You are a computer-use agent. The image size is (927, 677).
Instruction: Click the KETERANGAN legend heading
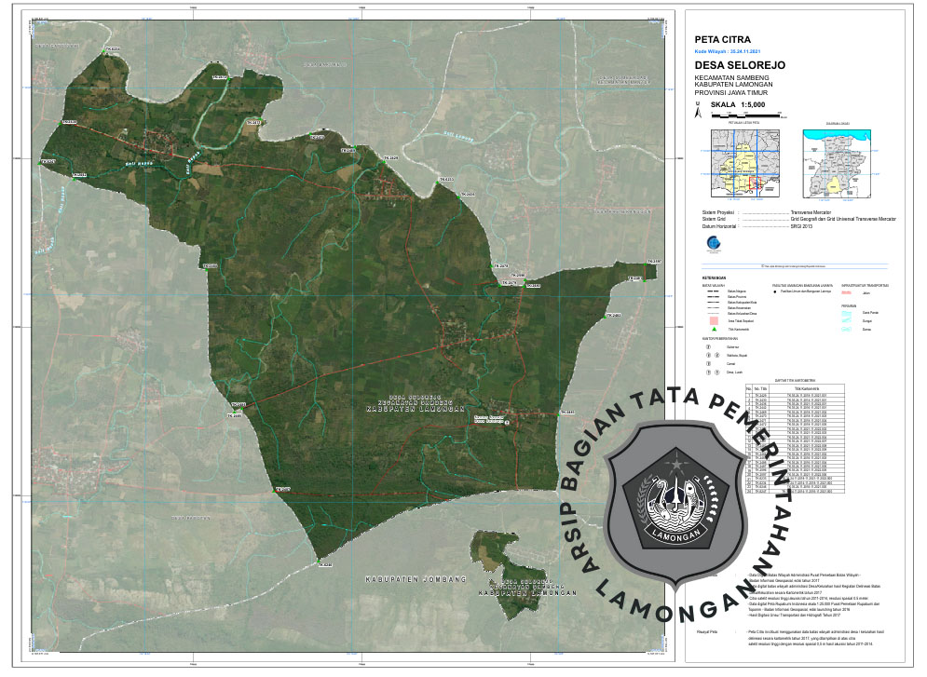click(x=715, y=277)
